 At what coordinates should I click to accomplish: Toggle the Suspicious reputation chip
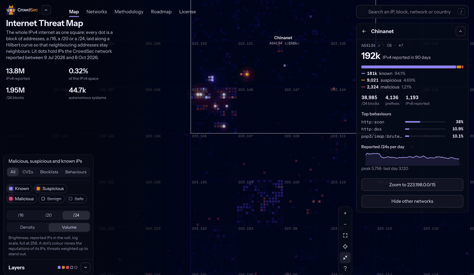(51, 189)
